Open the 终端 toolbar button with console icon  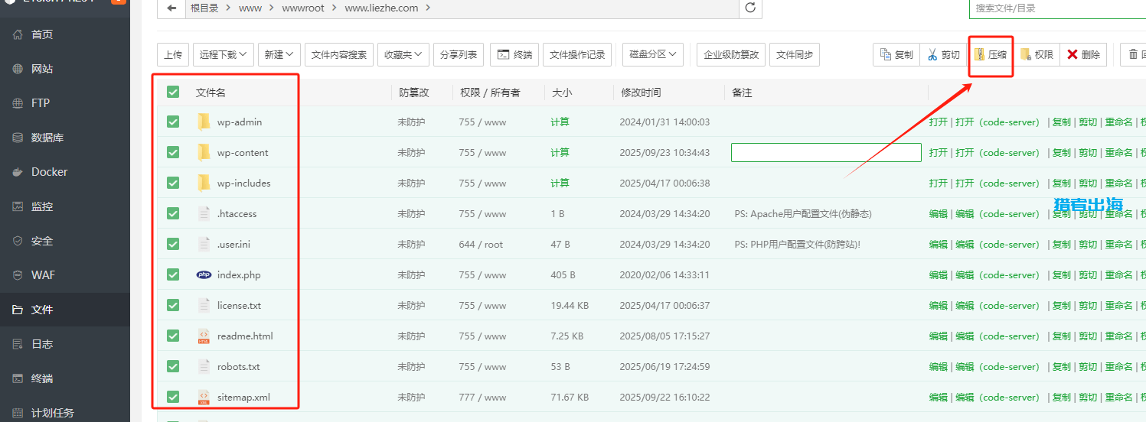pyautogui.click(x=514, y=54)
